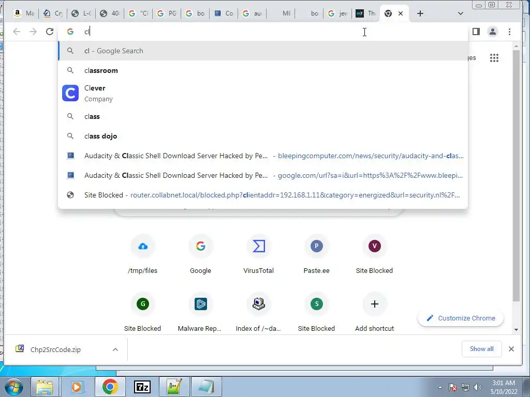Open the Site Blocked 'V' shortcut

374,253
